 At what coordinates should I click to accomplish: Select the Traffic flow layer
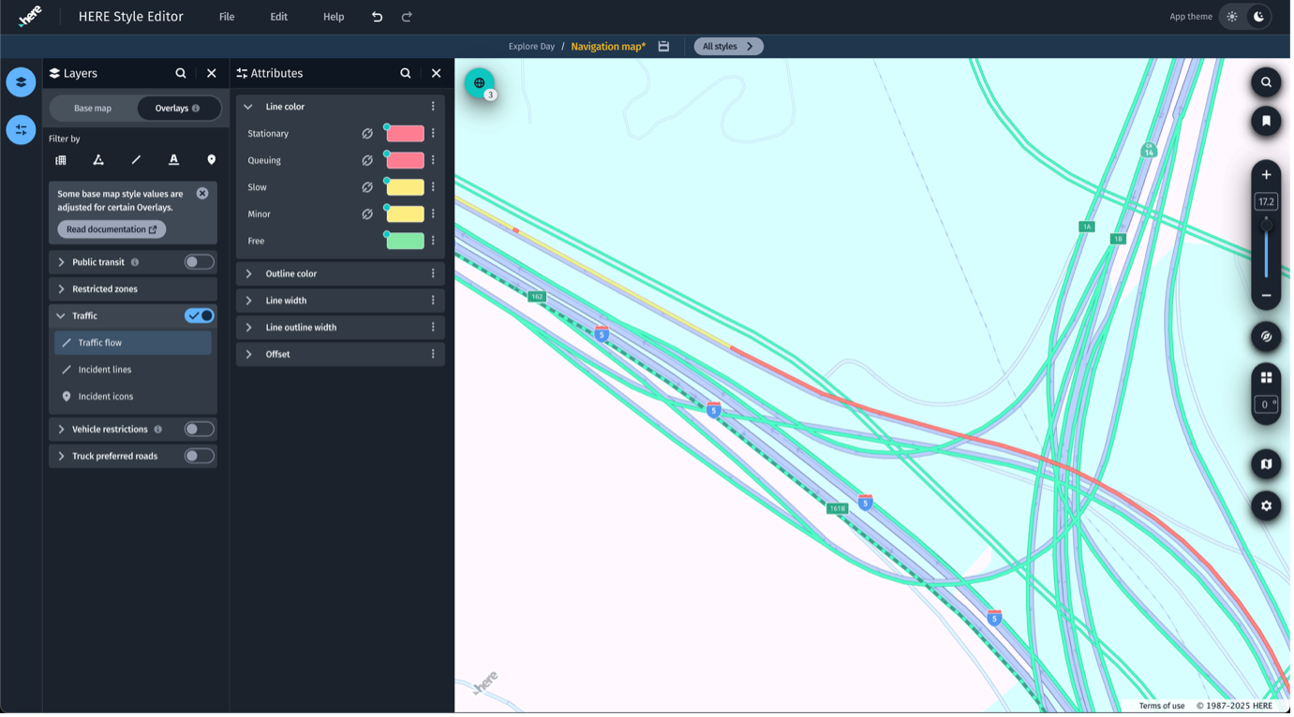[x=133, y=344]
